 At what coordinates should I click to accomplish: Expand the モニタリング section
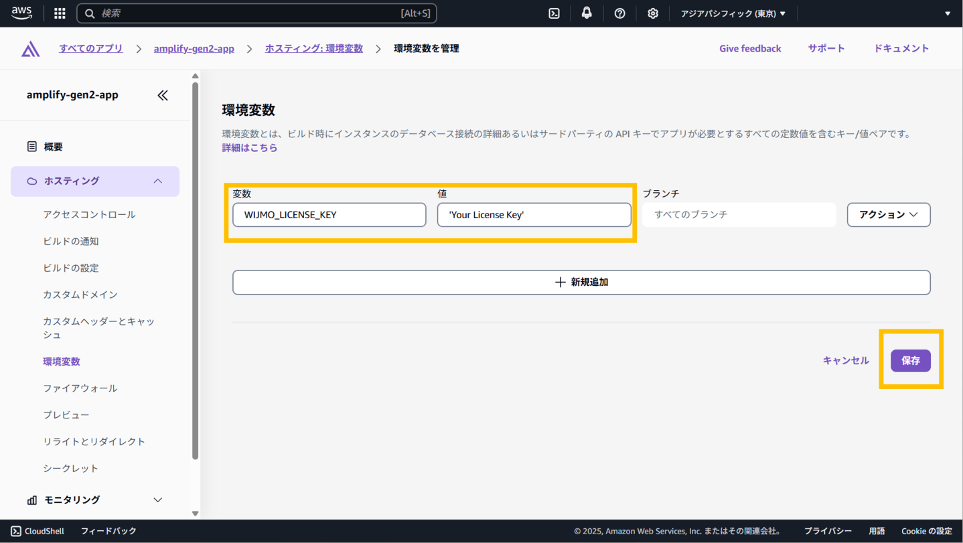(x=95, y=500)
